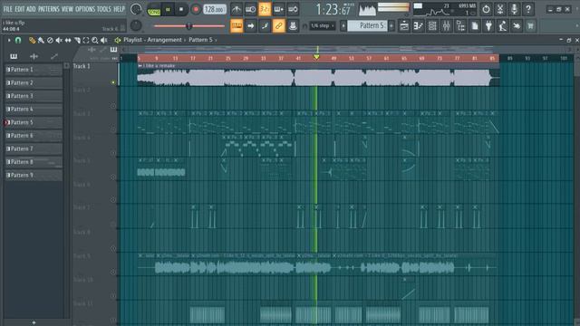Toggle the playlist magnet snap icon
580x326 pixels.
coord(18,40)
